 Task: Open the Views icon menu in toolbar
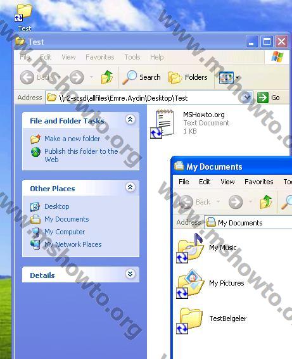pyautogui.click(x=229, y=78)
